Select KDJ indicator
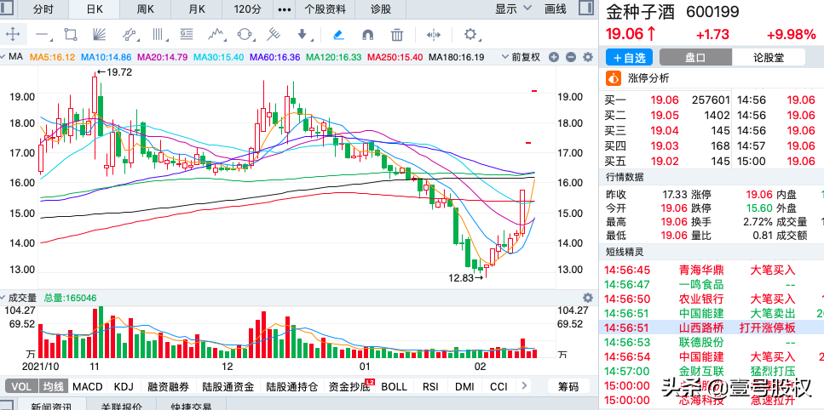Viewport: 824px width, 410px height. (x=124, y=387)
